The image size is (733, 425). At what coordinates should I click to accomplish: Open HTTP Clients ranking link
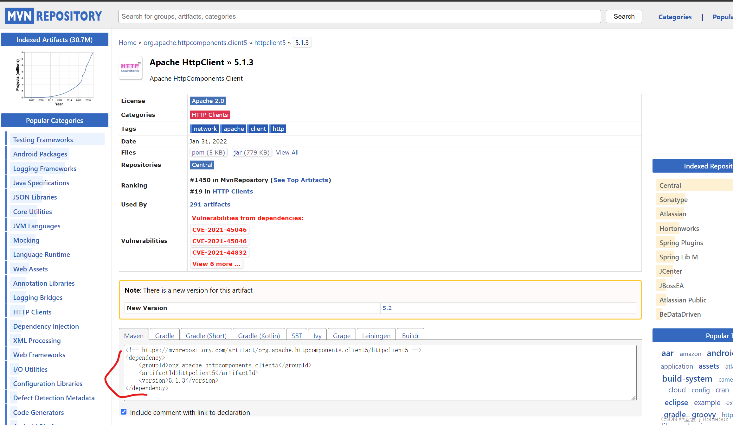pos(233,191)
